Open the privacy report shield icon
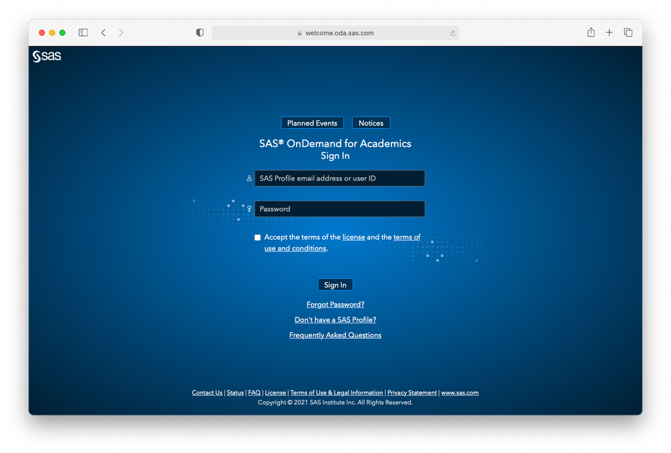671x453 pixels. [x=200, y=32]
